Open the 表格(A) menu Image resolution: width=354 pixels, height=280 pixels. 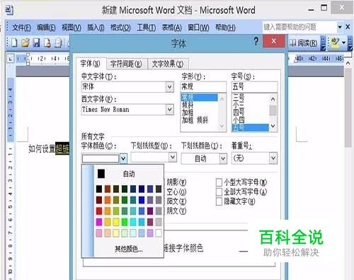pos(171,28)
